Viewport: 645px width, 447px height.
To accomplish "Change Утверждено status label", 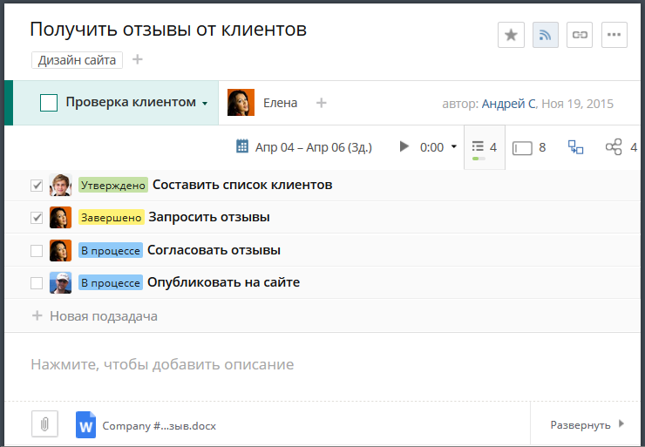I will click(113, 185).
